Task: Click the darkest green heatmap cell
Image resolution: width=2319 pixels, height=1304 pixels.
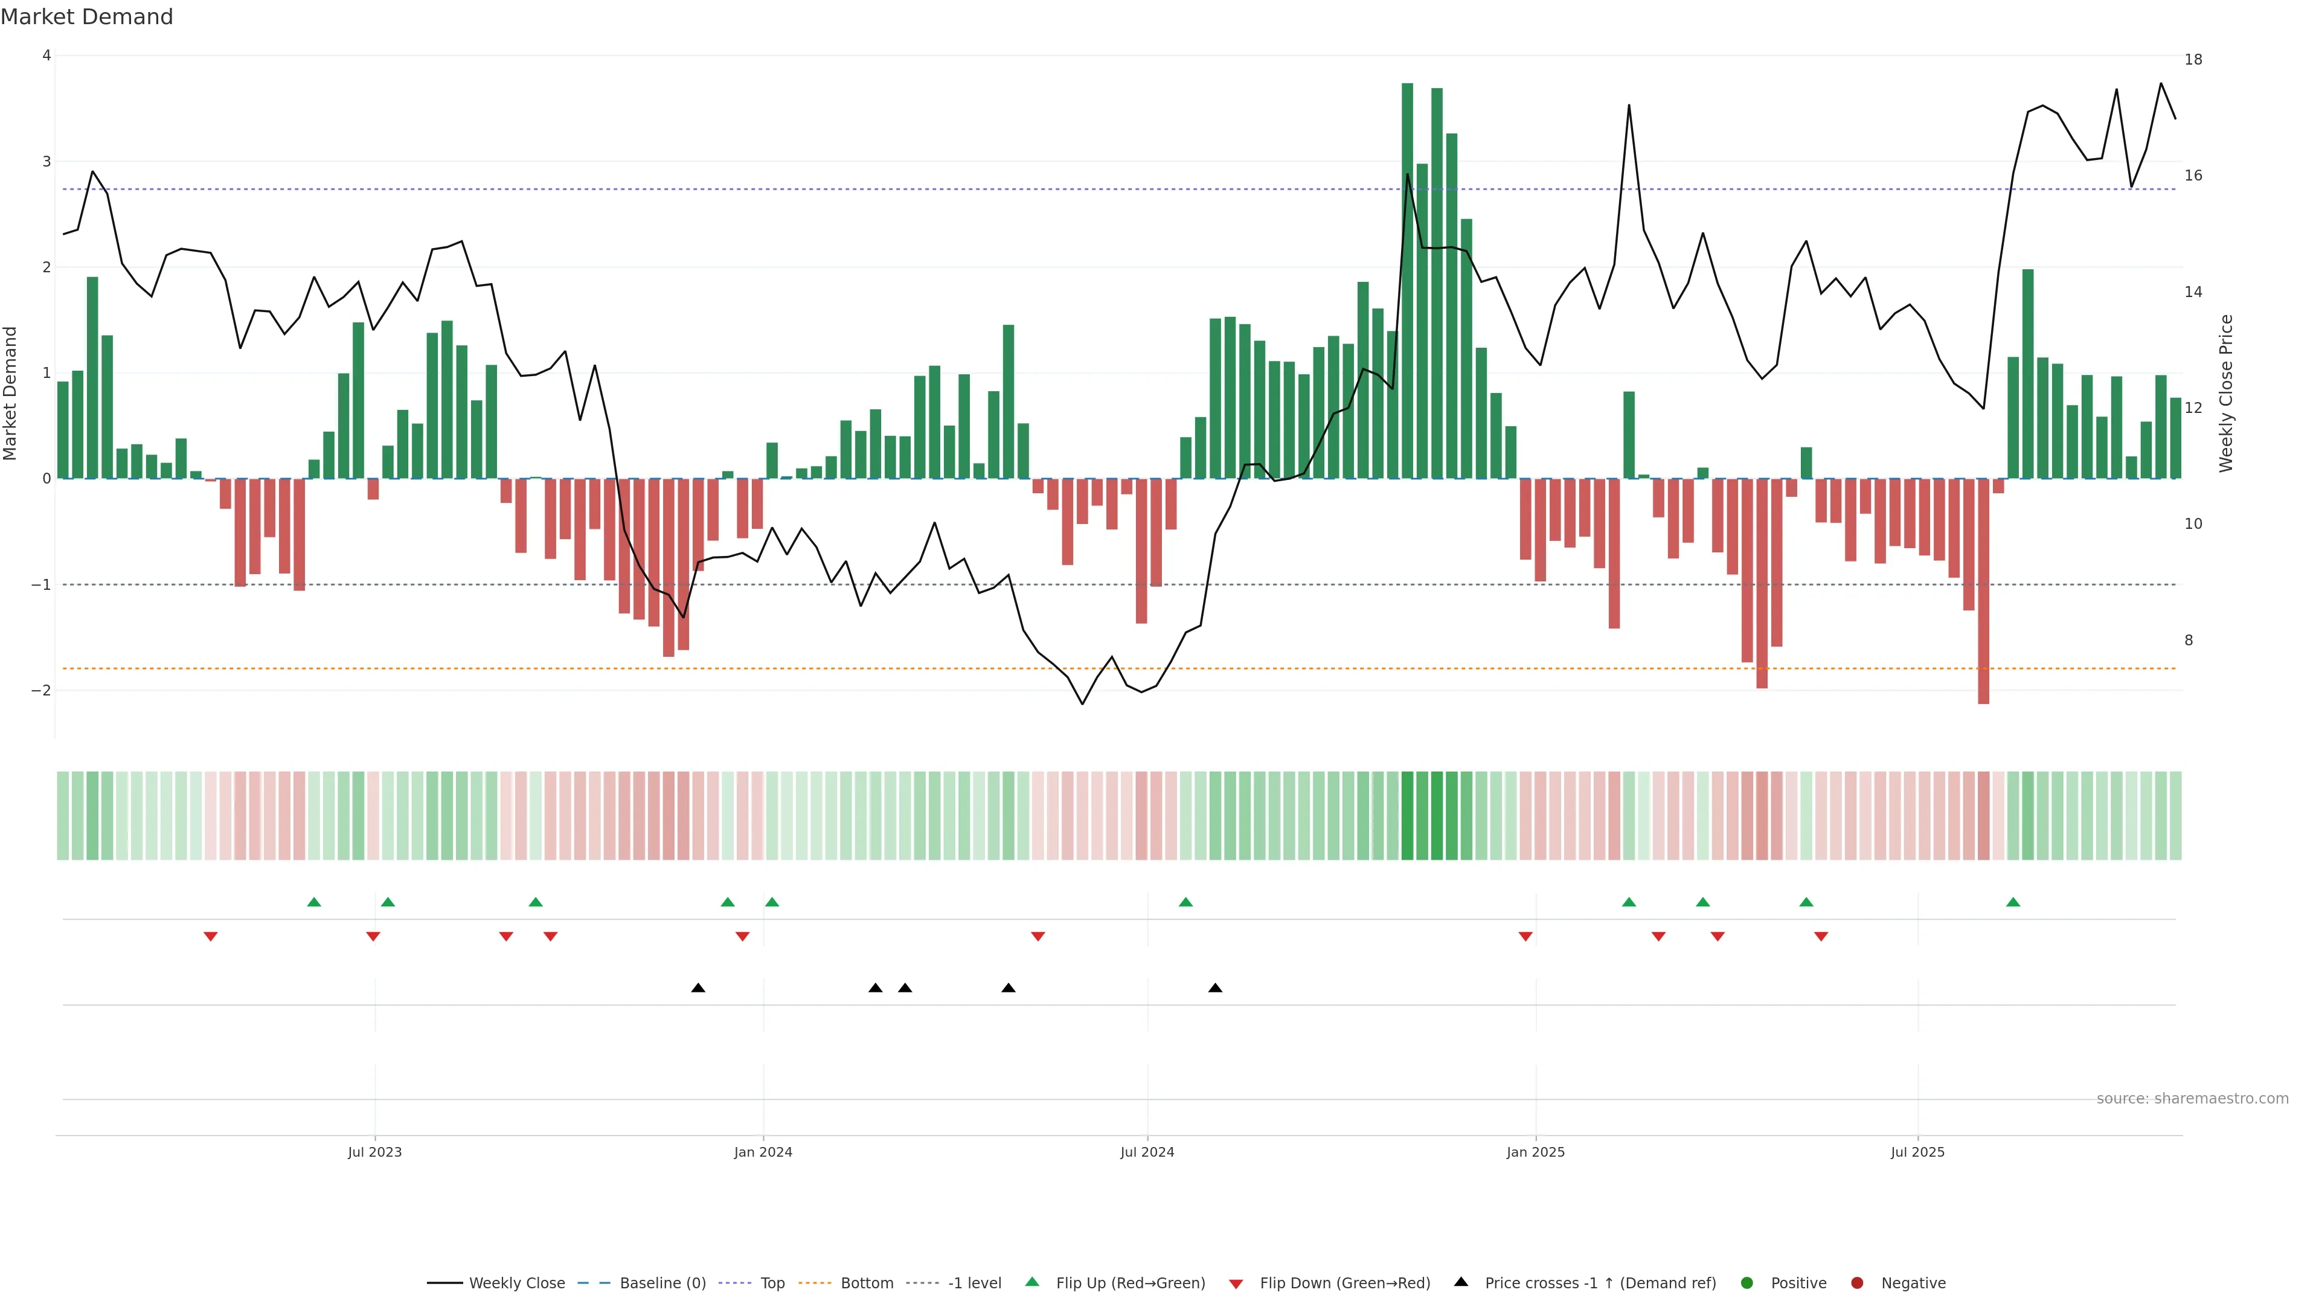Action: (1407, 816)
